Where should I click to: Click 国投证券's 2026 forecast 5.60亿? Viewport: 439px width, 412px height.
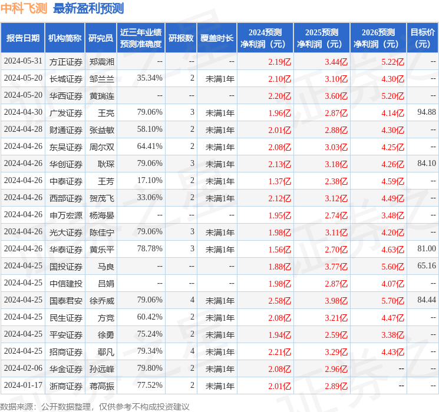[392, 267]
